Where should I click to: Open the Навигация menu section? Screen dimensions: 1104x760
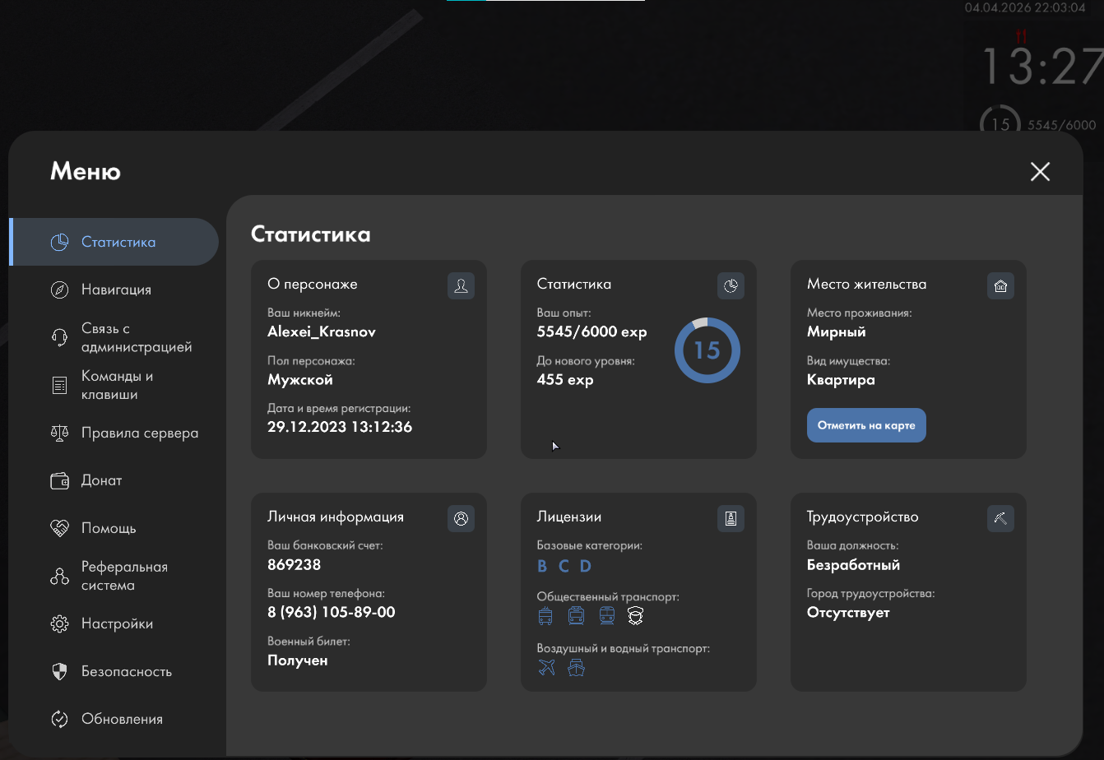tap(116, 290)
